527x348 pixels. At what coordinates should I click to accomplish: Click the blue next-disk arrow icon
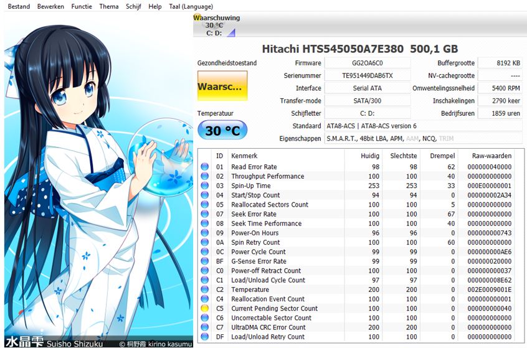pyautogui.click(x=231, y=32)
